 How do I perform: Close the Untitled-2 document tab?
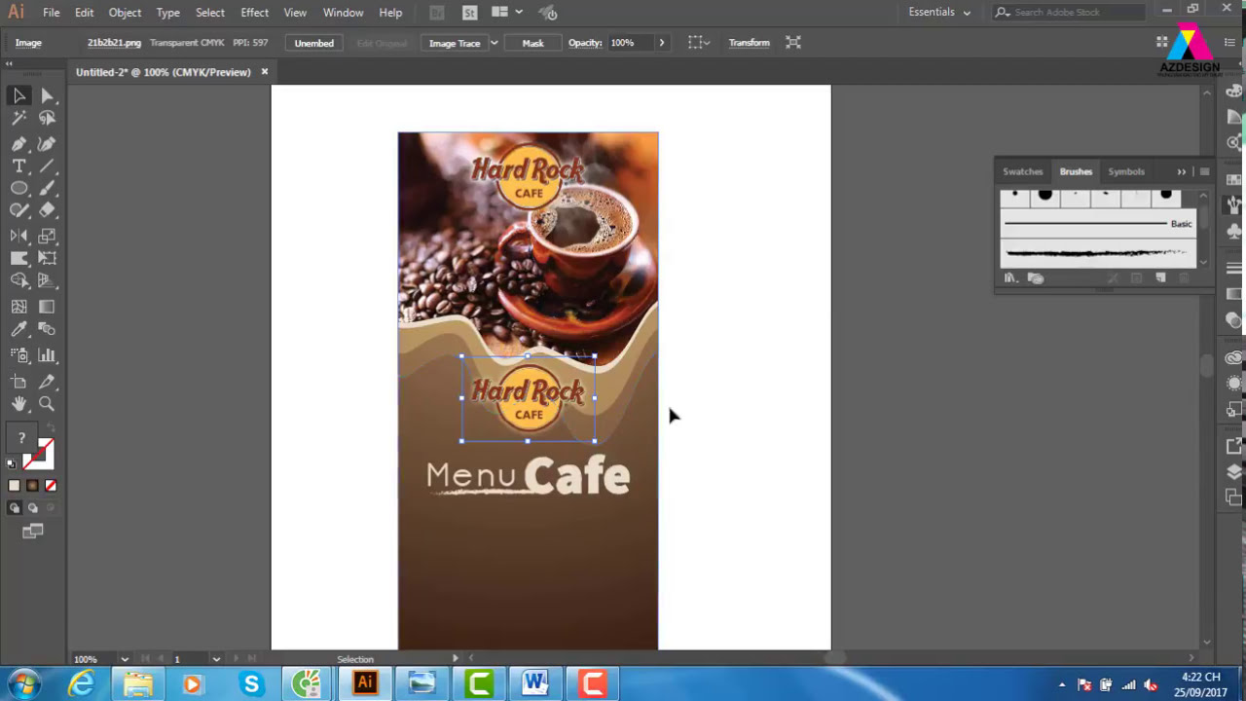point(264,72)
